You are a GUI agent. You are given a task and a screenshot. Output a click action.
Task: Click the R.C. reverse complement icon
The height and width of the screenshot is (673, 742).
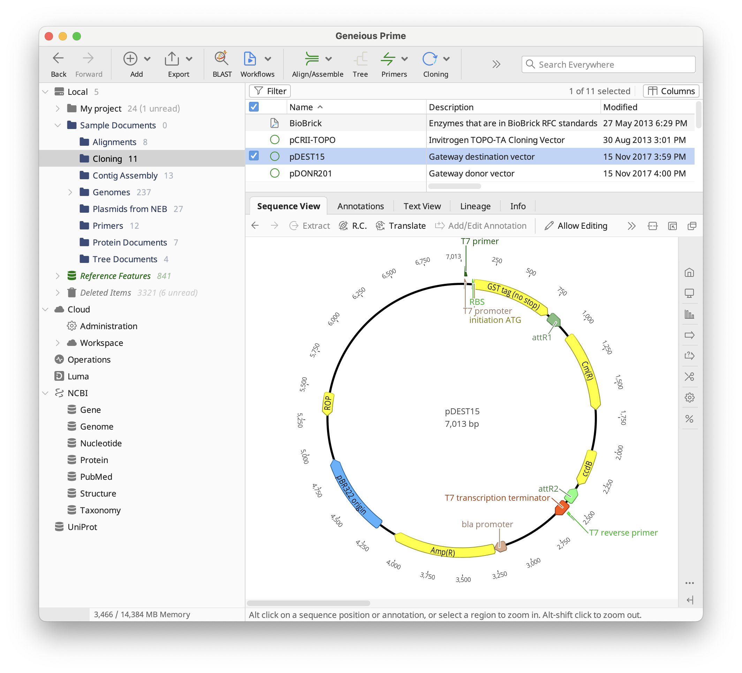343,226
